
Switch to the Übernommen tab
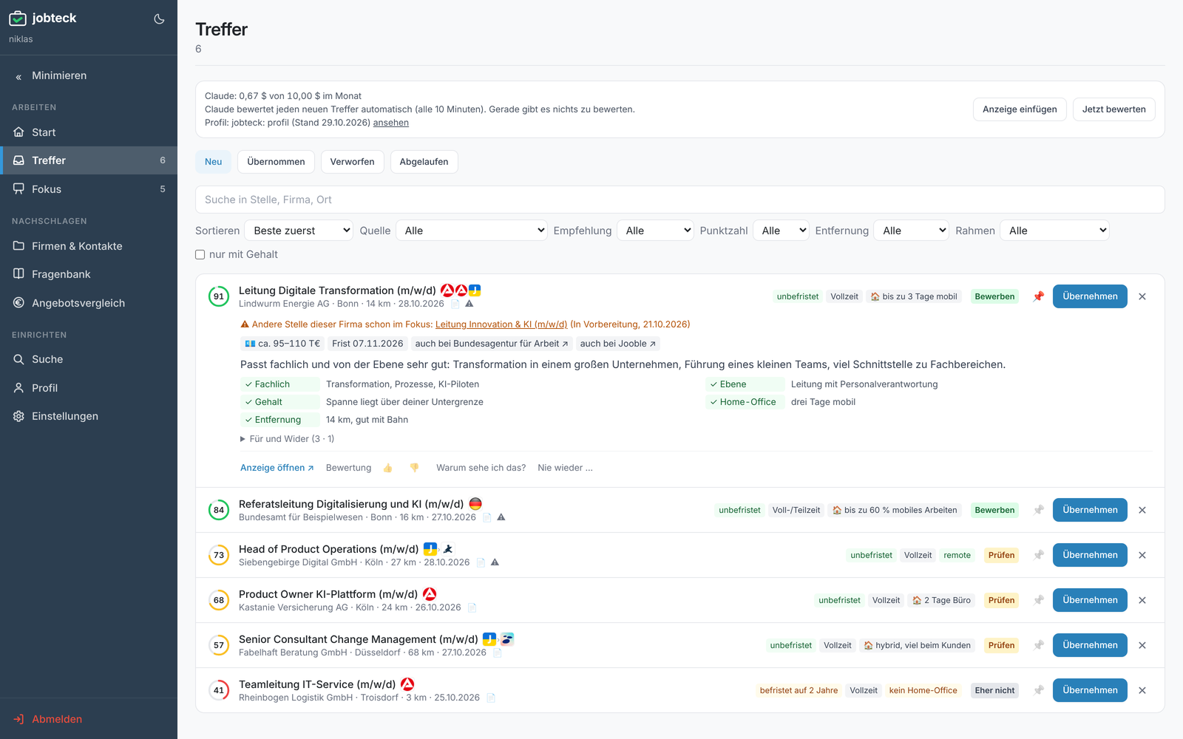pos(276,162)
